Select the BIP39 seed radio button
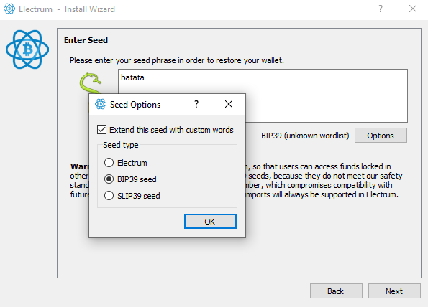Screen dimensions: 428x307 point(109,179)
